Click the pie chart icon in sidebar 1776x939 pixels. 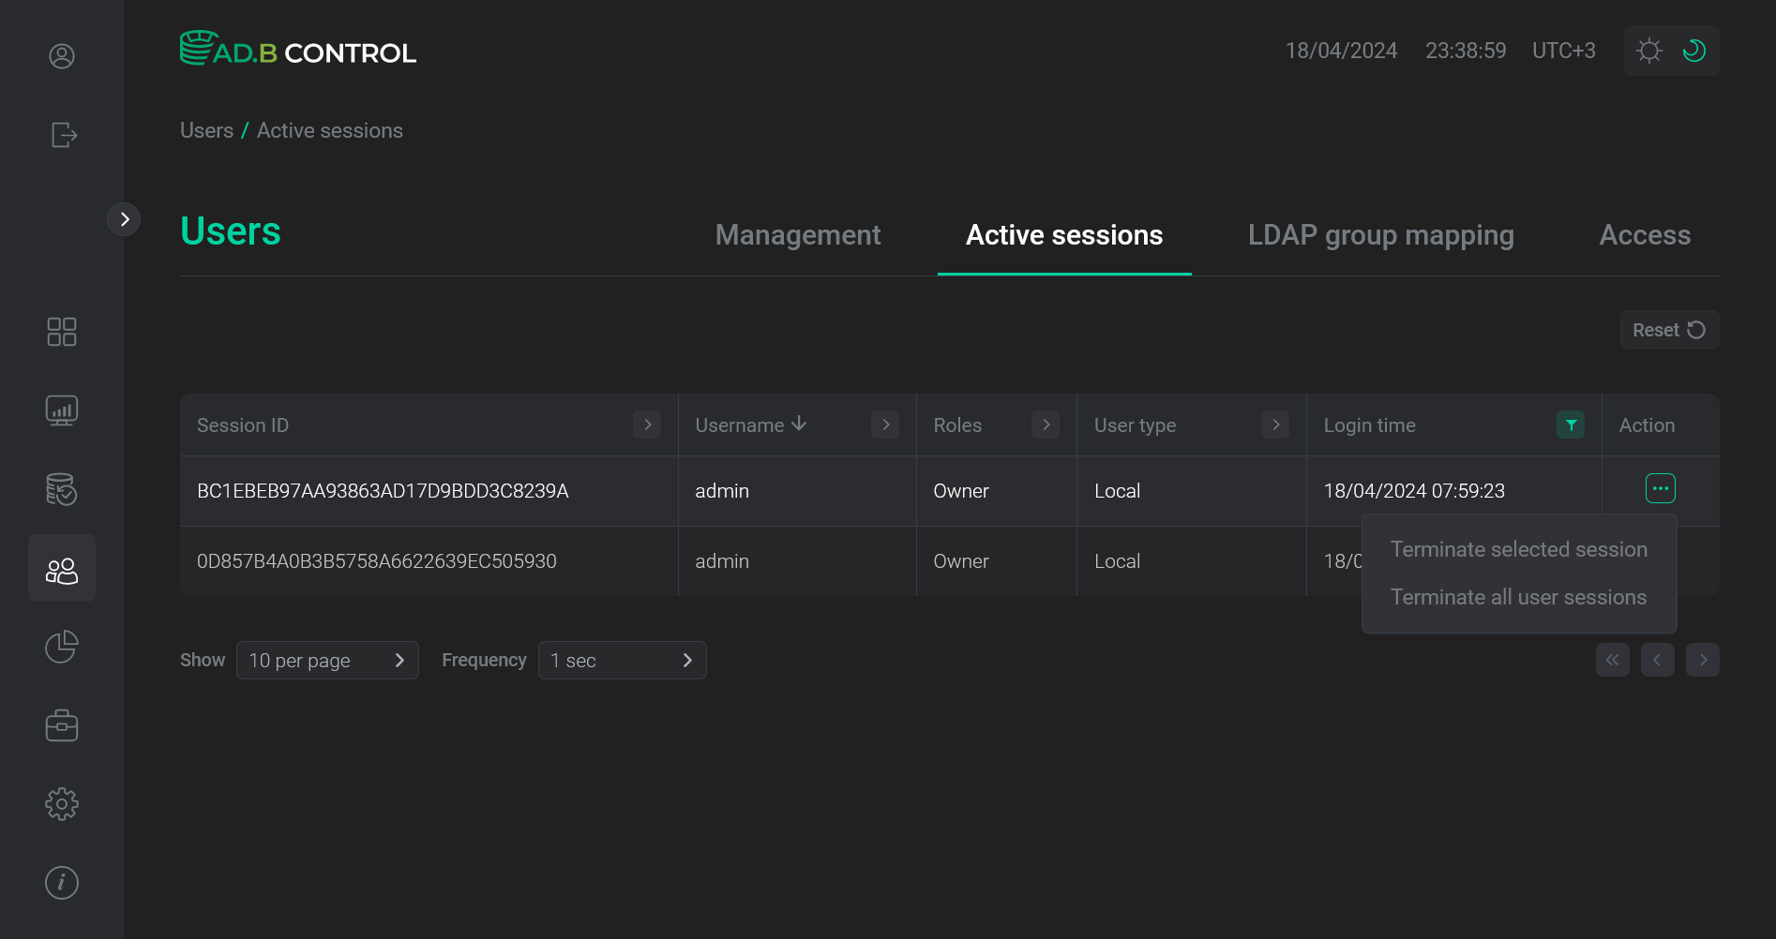coord(61,646)
